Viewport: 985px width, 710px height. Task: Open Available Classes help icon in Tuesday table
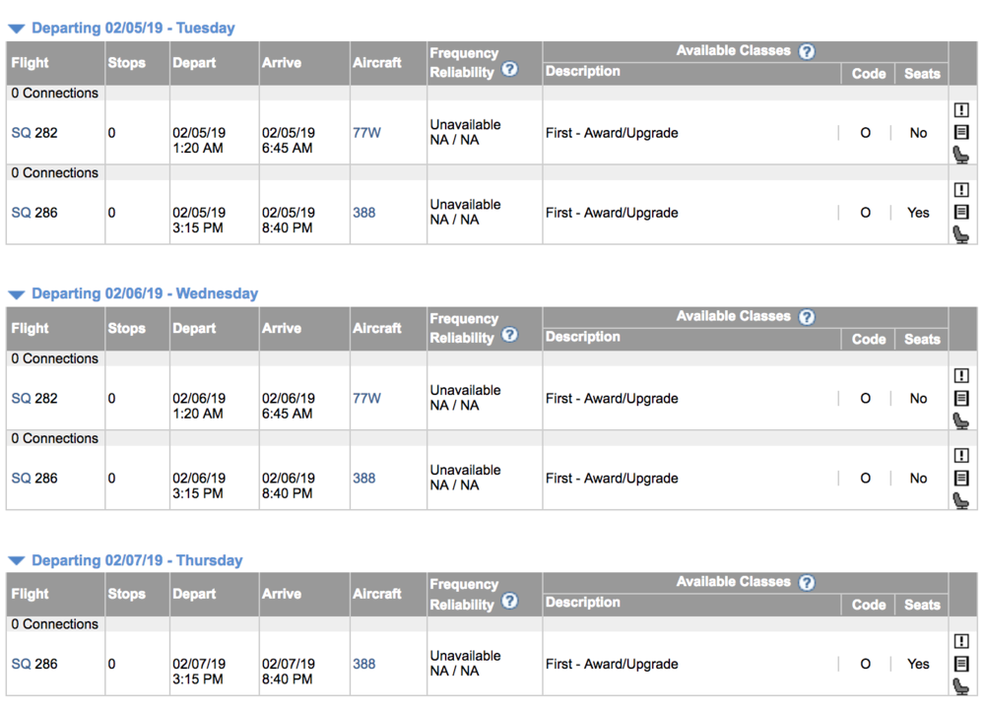tap(807, 51)
